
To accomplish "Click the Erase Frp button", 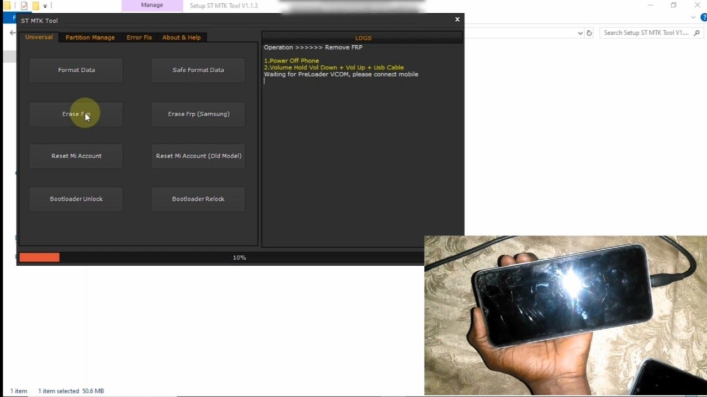I will point(76,114).
